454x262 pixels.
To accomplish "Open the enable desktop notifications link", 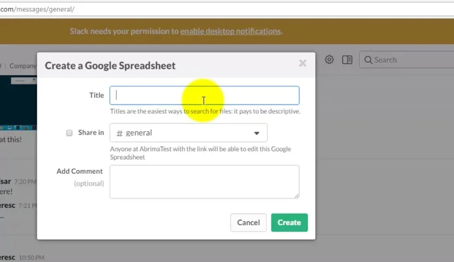I will [230, 31].
